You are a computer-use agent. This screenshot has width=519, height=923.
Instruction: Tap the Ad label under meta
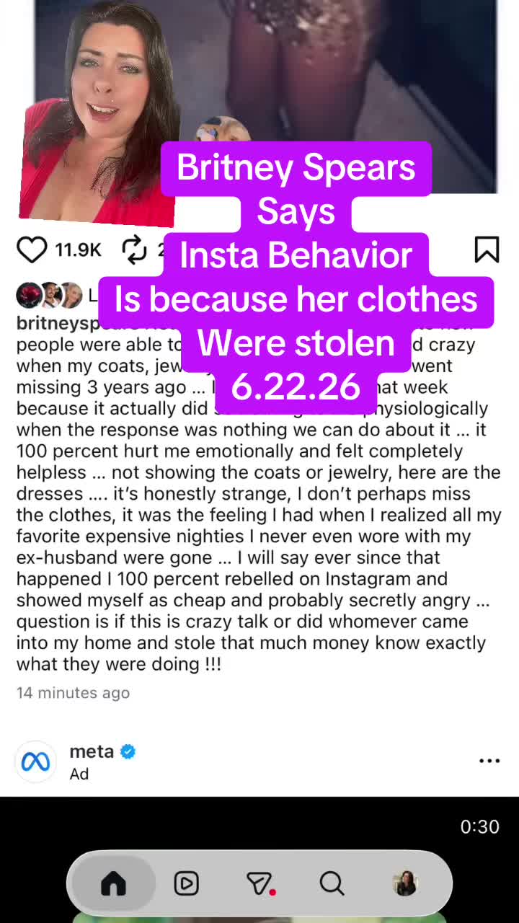pyautogui.click(x=79, y=774)
